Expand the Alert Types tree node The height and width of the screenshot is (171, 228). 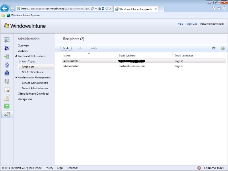click(20, 62)
